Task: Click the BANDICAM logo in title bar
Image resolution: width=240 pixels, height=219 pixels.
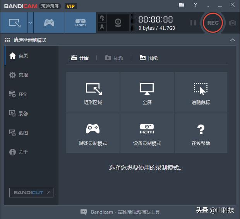Action: pyautogui.click(x=21, y=6)
